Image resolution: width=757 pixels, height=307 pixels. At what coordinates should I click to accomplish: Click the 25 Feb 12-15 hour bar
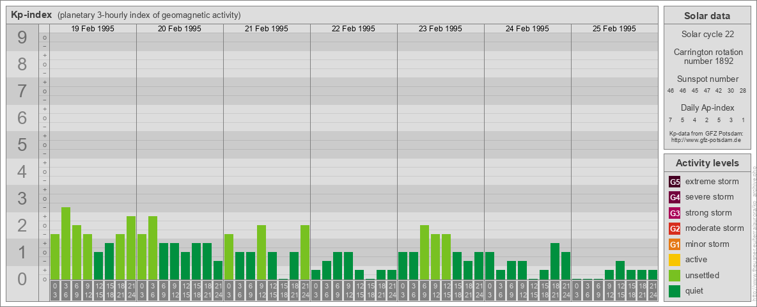pos(620,271)
